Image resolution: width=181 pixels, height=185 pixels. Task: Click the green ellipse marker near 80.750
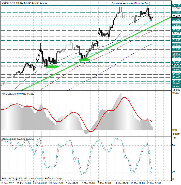click(x=84, y=60)
